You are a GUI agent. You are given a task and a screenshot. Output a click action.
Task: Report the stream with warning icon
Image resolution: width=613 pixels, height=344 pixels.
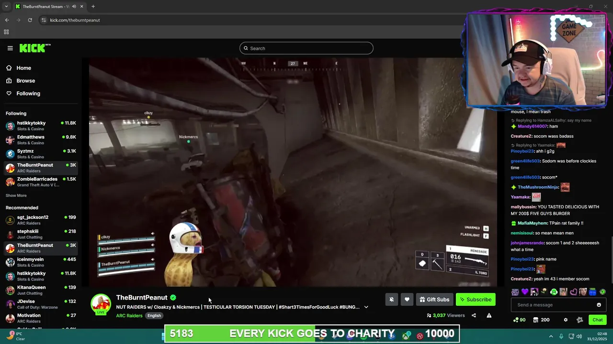click(x=489, y=315)
